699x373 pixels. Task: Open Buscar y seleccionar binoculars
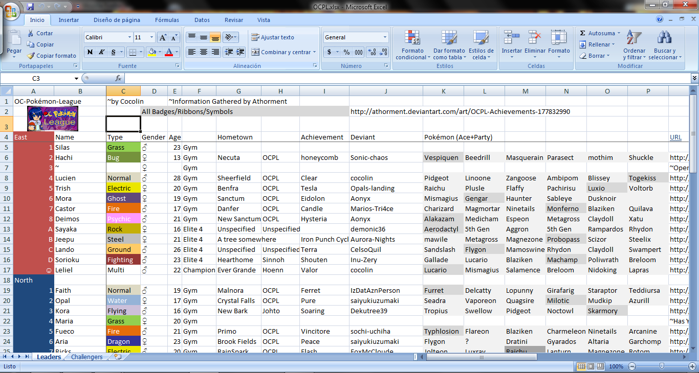(x=664, y=45)
